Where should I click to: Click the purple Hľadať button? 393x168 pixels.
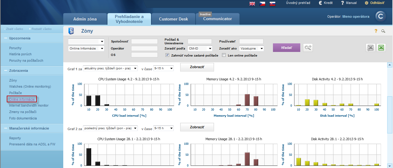pos(286,48)
